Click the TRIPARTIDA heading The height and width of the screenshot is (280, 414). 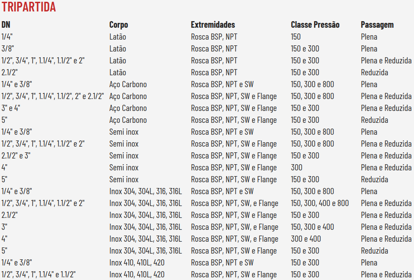pyautogui.click(x=29, y=7)
